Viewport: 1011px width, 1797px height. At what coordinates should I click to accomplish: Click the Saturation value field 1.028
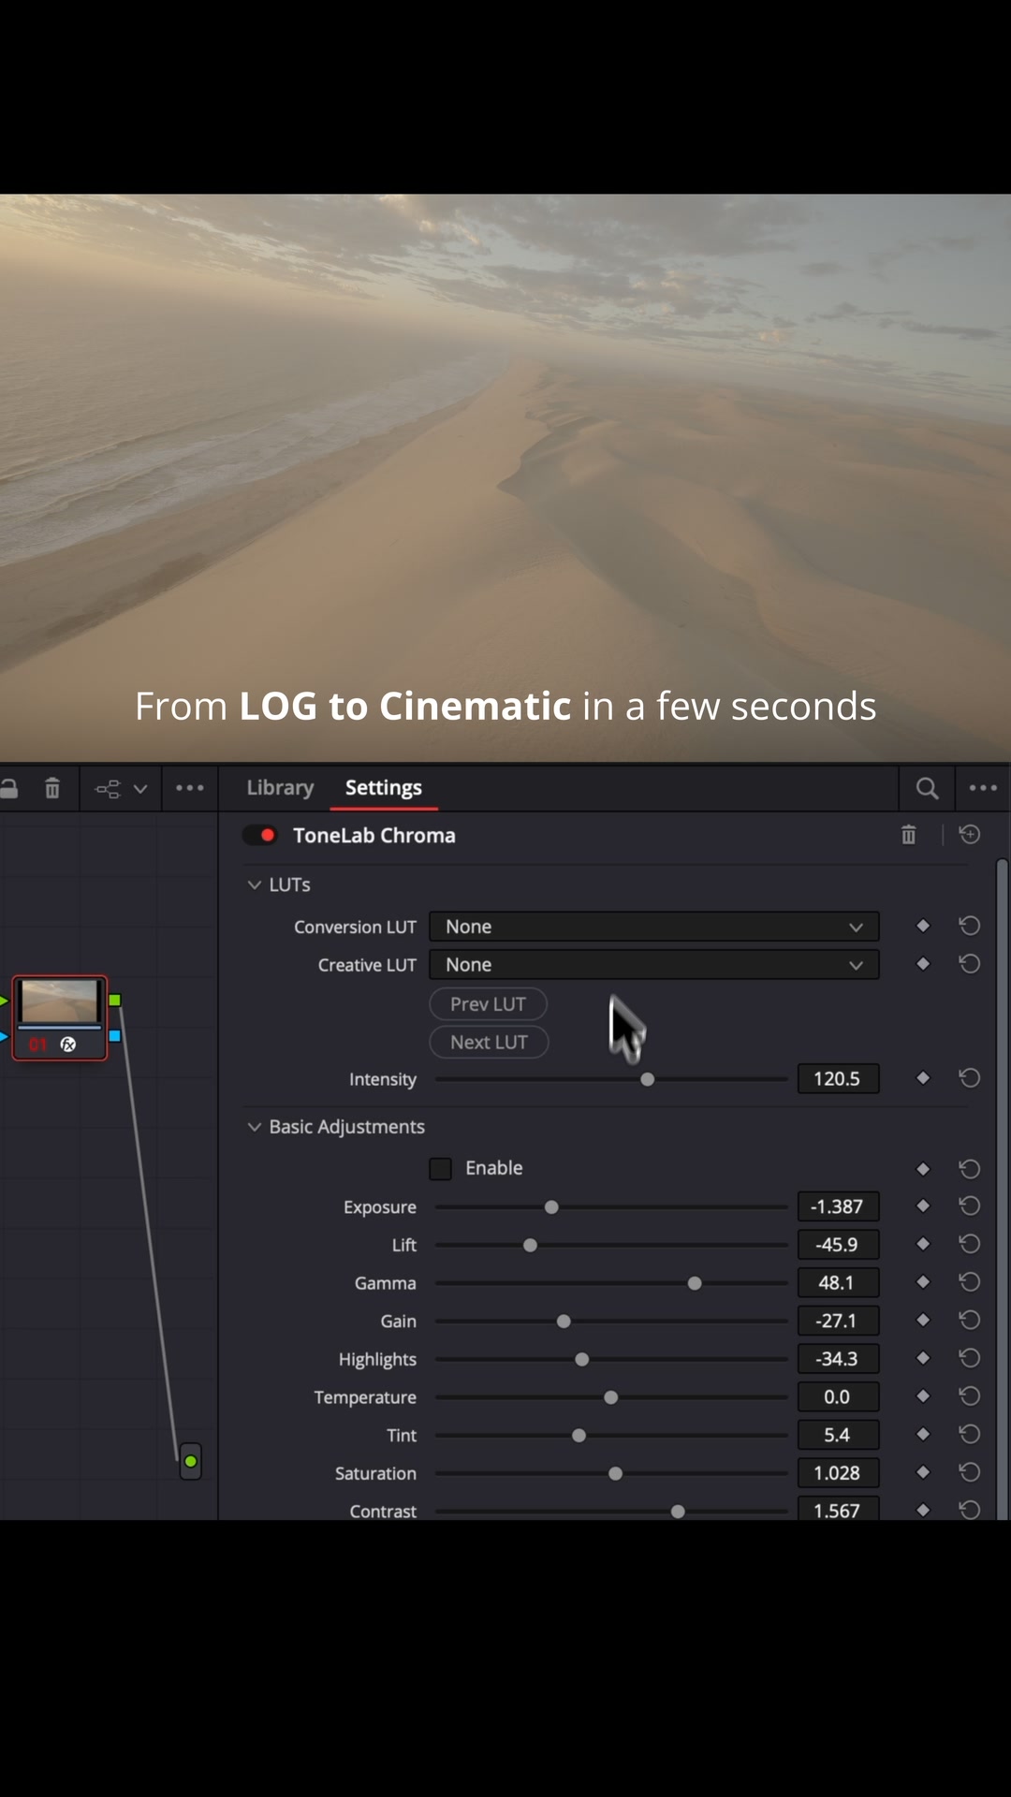click(838, 1473)
